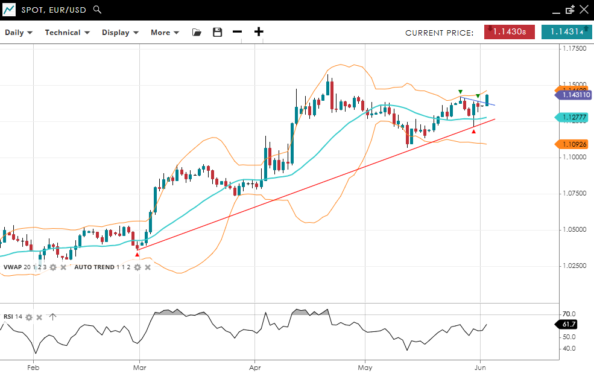The width and height of the screenshot is (594, 376).
Task: Open the More menu
Action: 165,33
